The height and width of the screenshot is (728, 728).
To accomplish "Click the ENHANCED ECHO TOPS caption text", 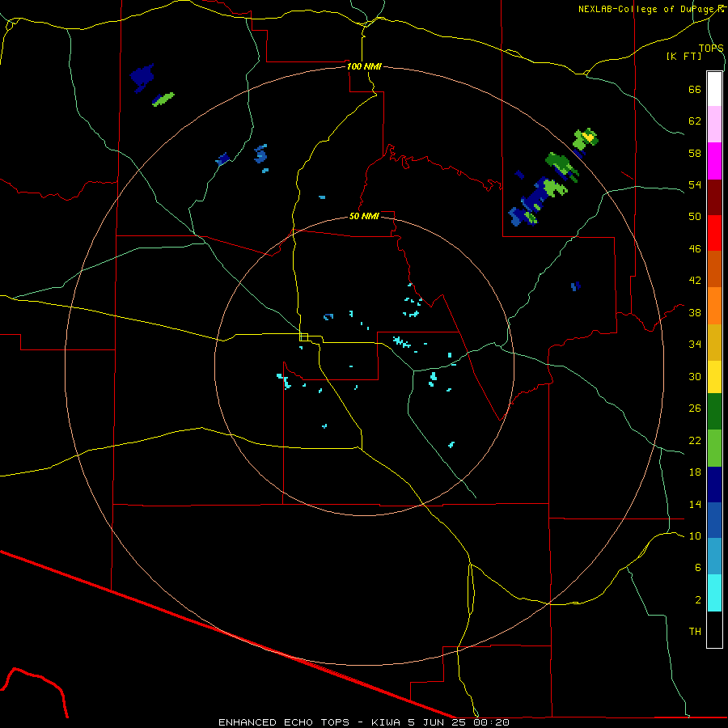I will (284, 722).
